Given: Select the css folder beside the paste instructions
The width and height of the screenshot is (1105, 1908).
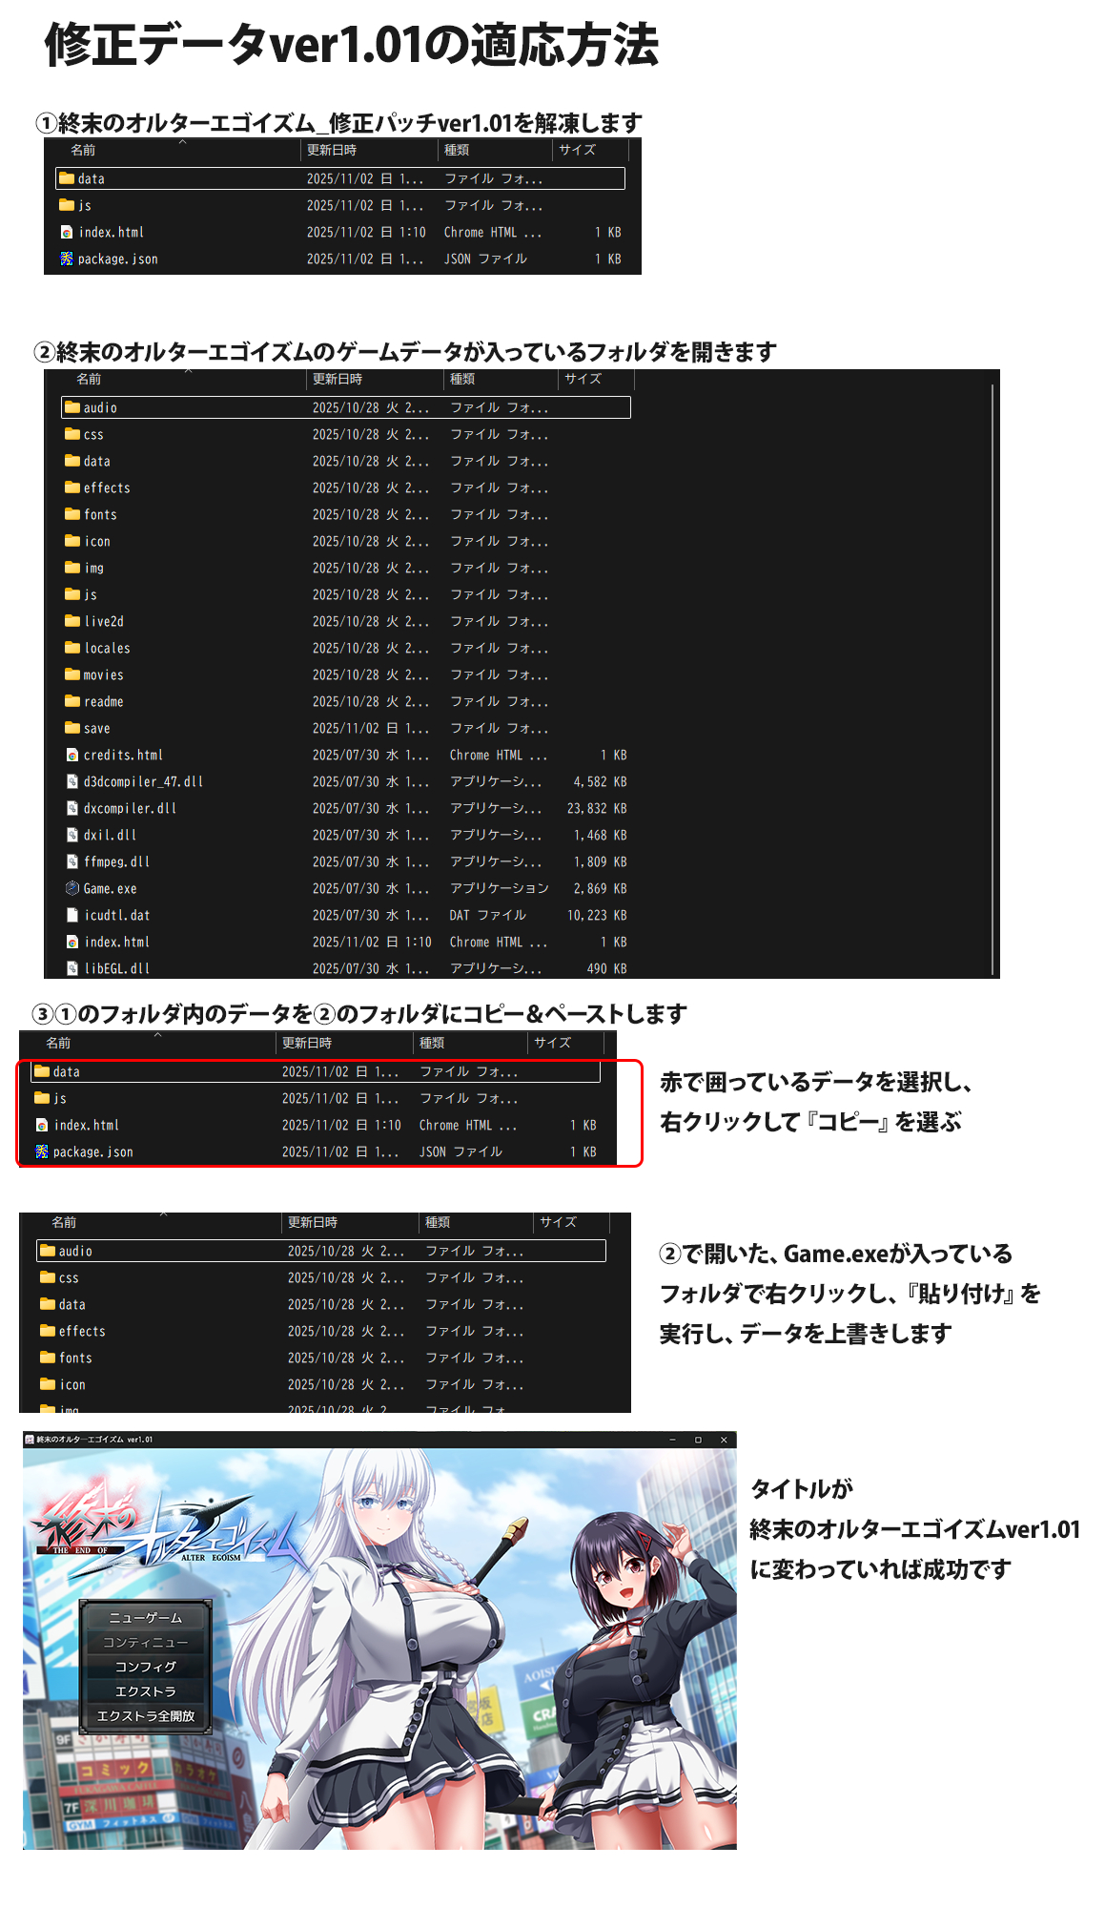Looking at the screenshot, I should coord(321,1277).
